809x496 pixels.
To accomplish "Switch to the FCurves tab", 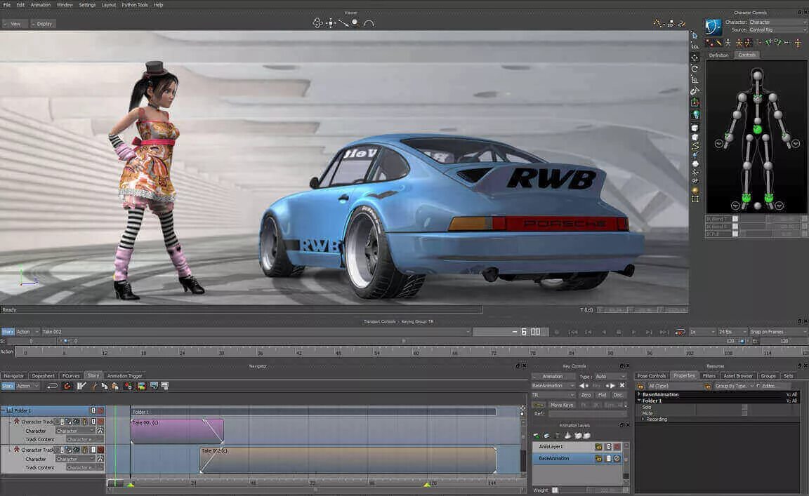I will pos(71,376).
